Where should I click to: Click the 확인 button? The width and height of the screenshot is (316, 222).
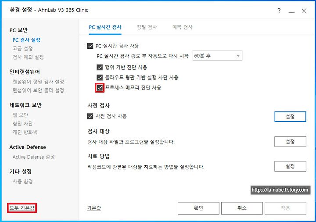tap(198, 208)
